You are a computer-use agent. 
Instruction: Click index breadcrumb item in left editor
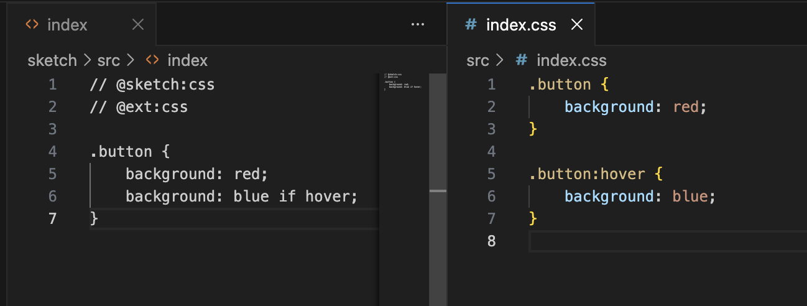tap(187, 60)
